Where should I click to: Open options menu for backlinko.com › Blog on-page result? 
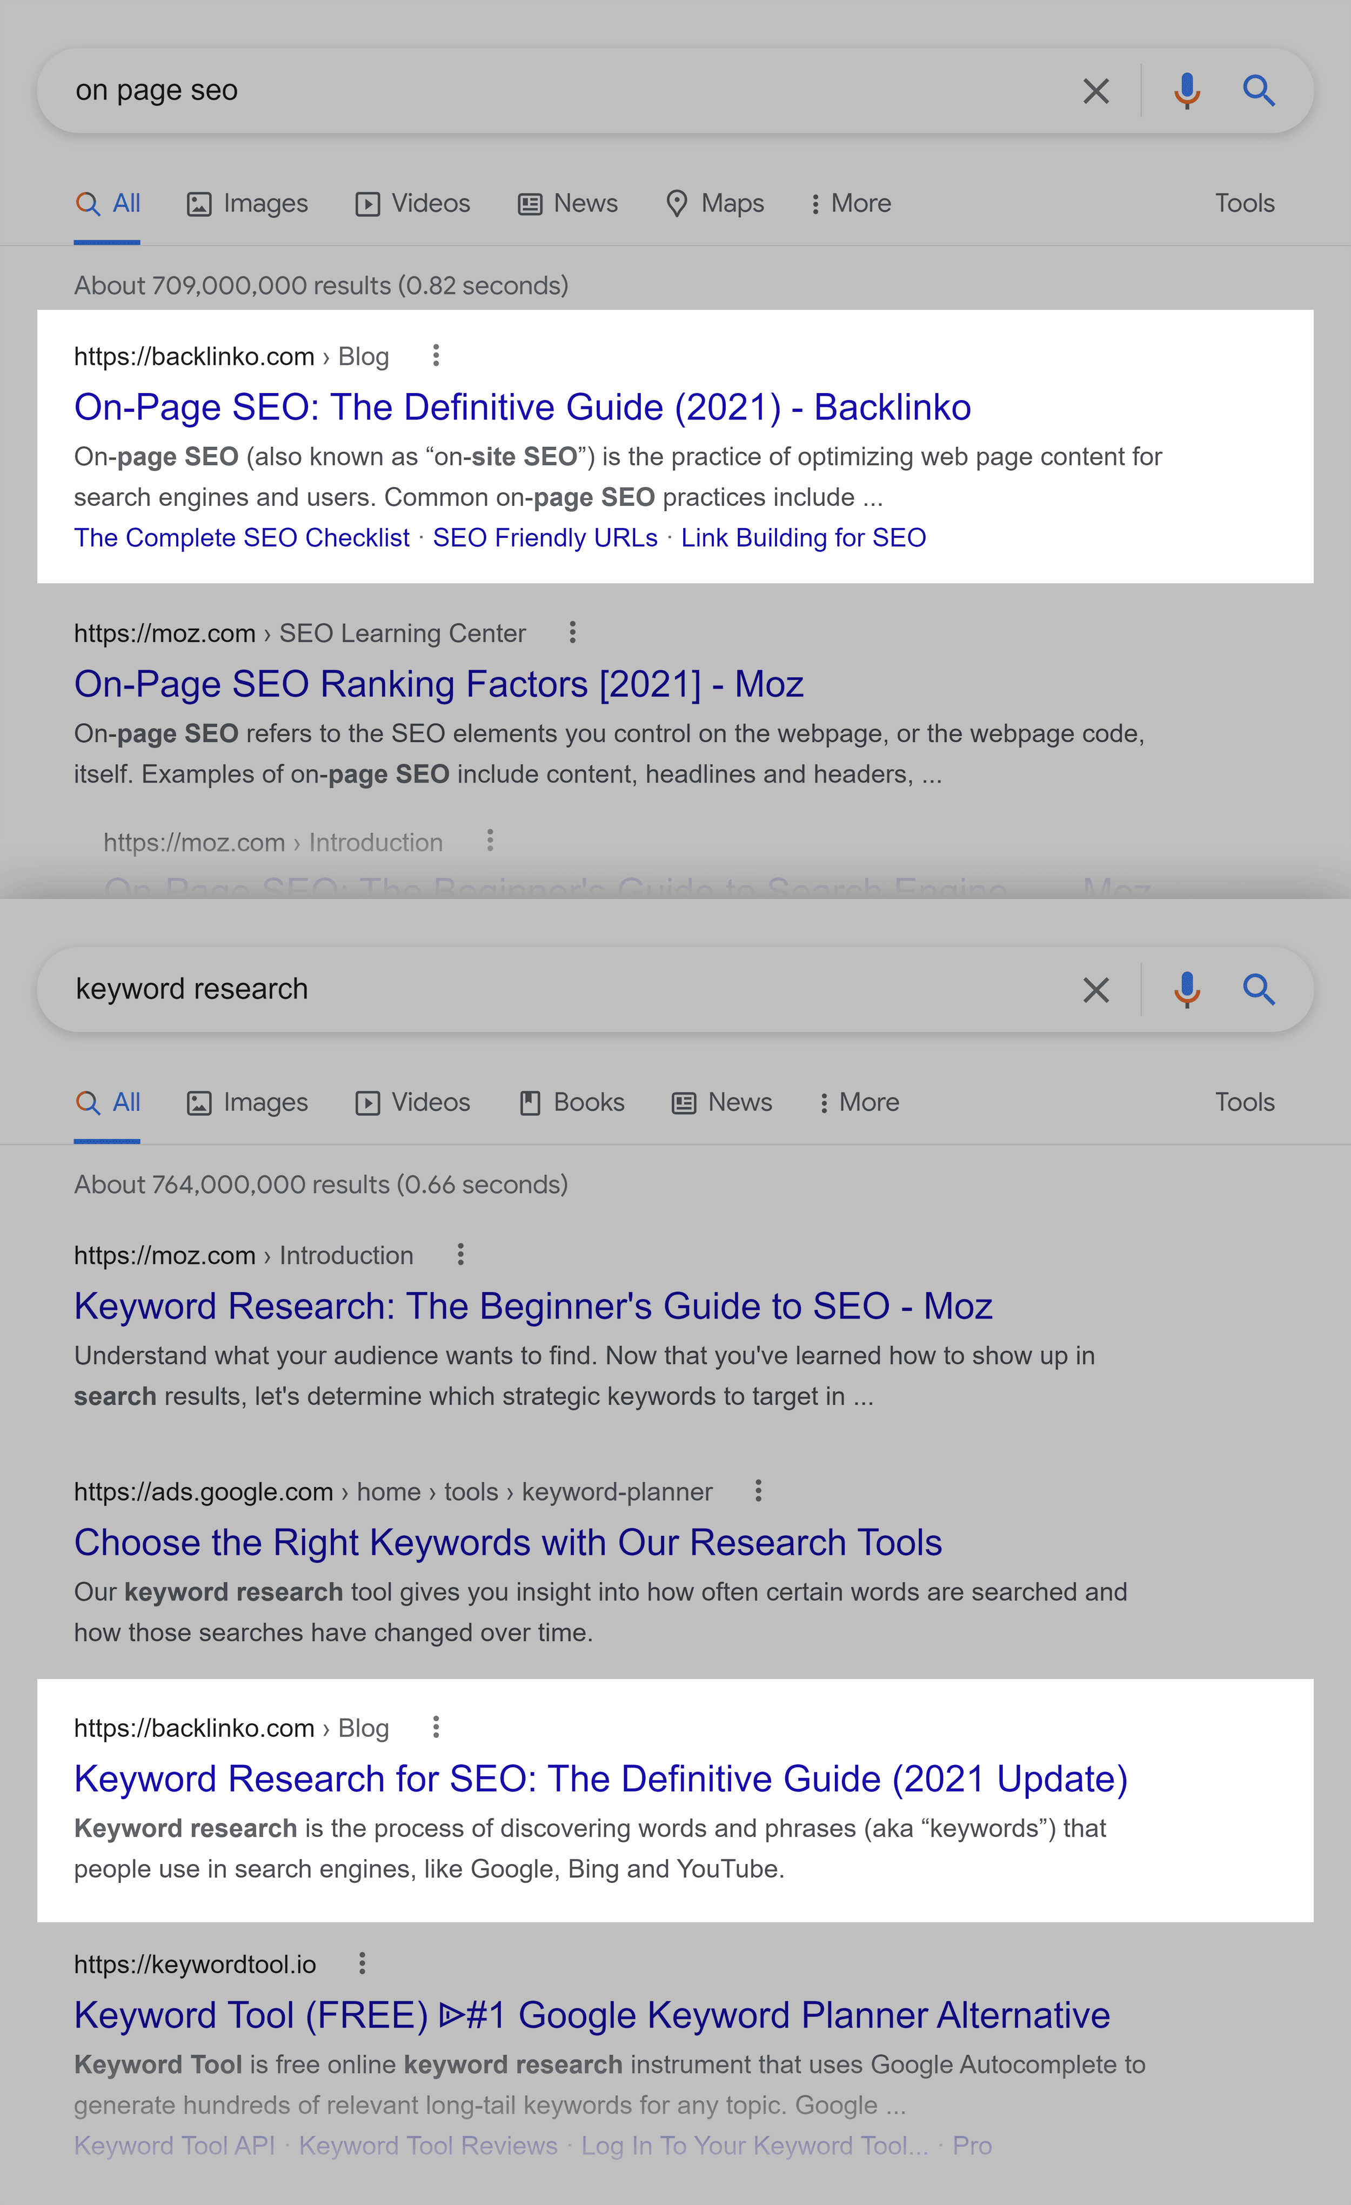[436, 355]
